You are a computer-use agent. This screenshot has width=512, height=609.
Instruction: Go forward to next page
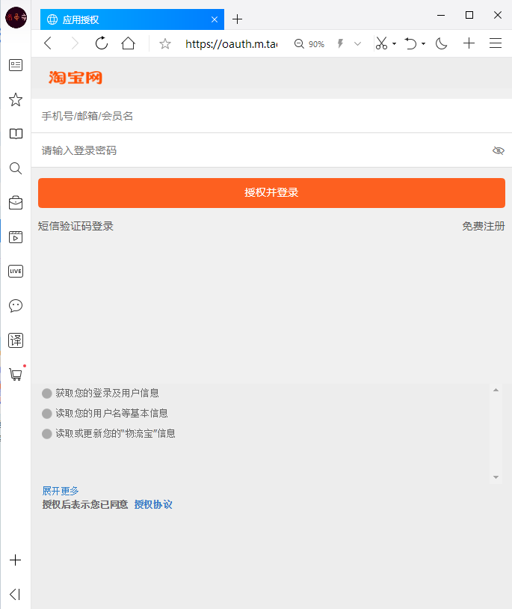click(75, 43)
